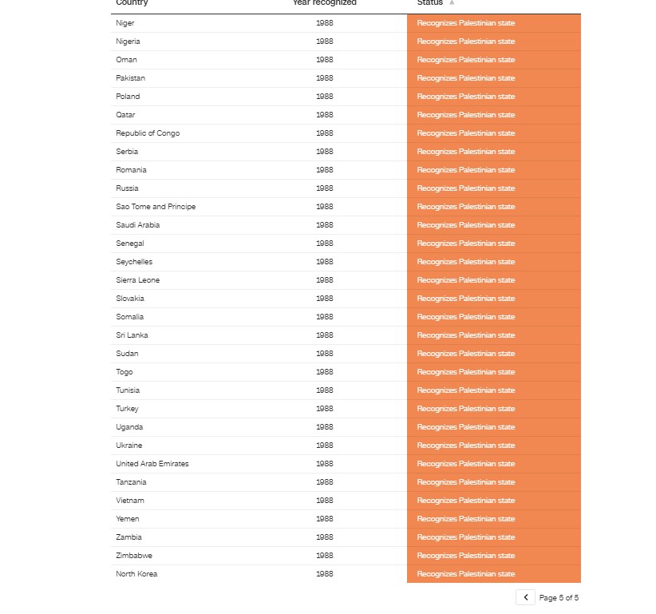656x614 pixels.
Task: Sort by Year recognized column header
Action: (324, 3)
